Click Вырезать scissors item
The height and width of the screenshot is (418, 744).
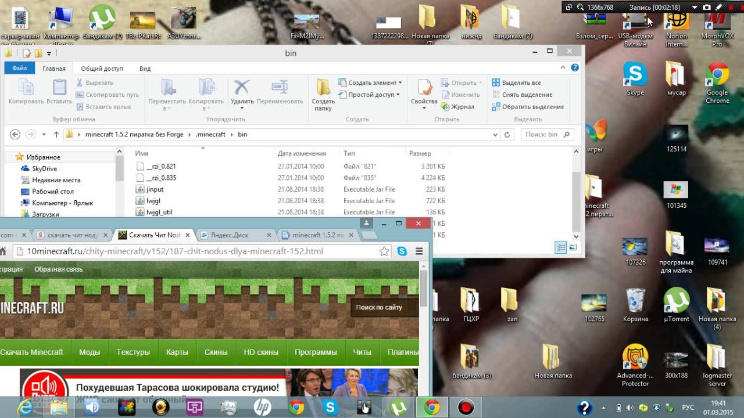95,82
